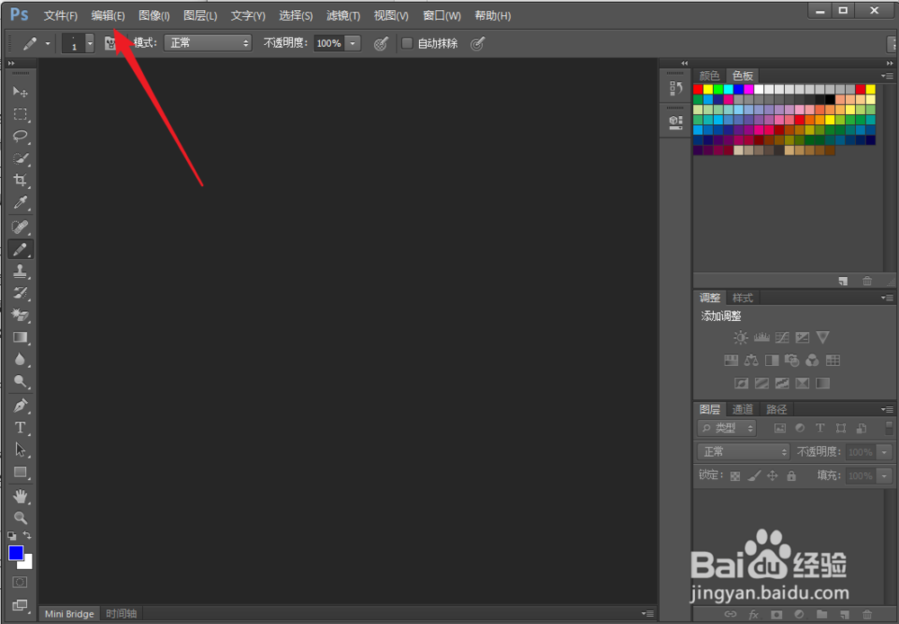Toggle lock transparent pixels
The width and height of the screenshot is (899, 624).
(735, 476)
